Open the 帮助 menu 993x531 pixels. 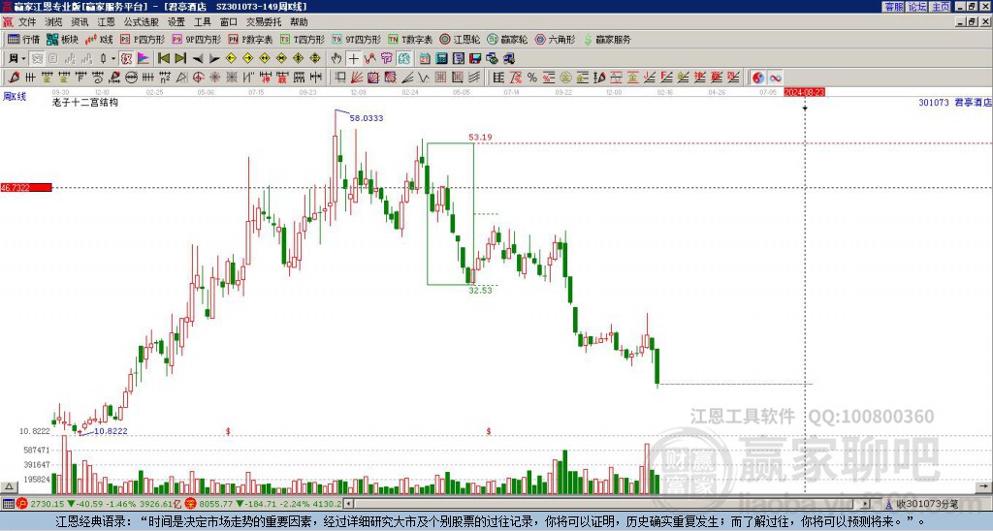(299, 22)
